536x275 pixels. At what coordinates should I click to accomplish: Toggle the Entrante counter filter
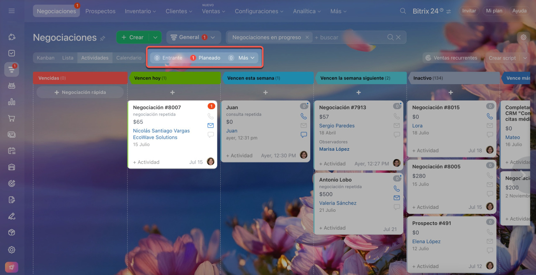[x=168, y=58]
